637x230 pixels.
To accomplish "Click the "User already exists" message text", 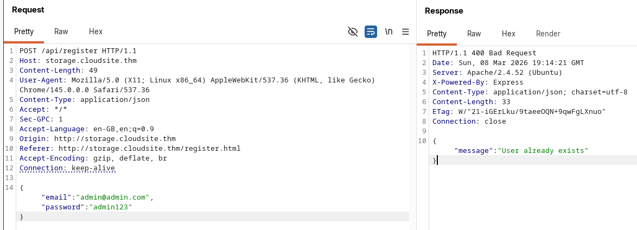I will click(x=544, y=150).
